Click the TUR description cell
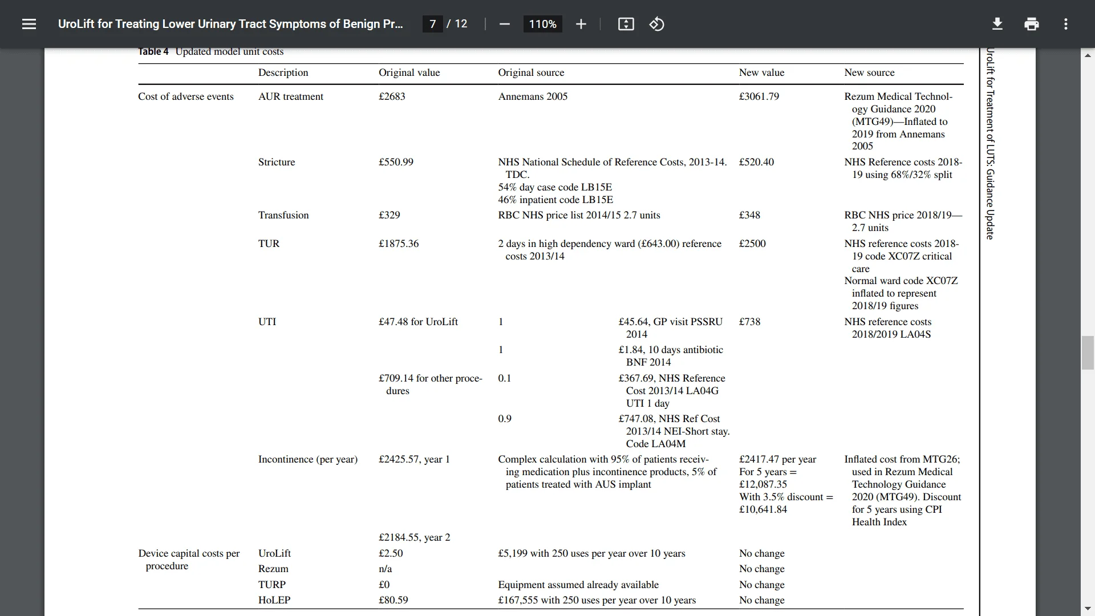Viewport: 1095px width, 616px height. (x=269, y=244)
